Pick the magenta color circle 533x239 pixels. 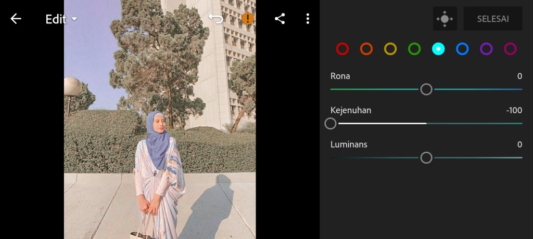point(510,49)
